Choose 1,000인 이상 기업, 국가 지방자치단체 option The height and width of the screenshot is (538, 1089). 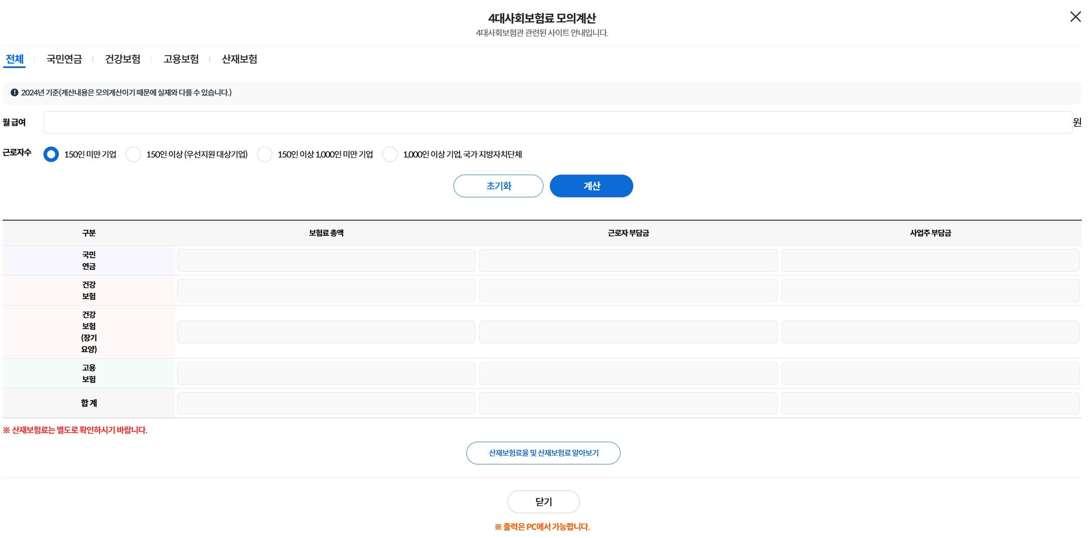coord(390,154)
